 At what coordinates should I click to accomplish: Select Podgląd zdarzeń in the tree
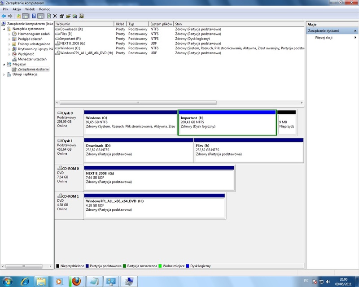[30, 39]
